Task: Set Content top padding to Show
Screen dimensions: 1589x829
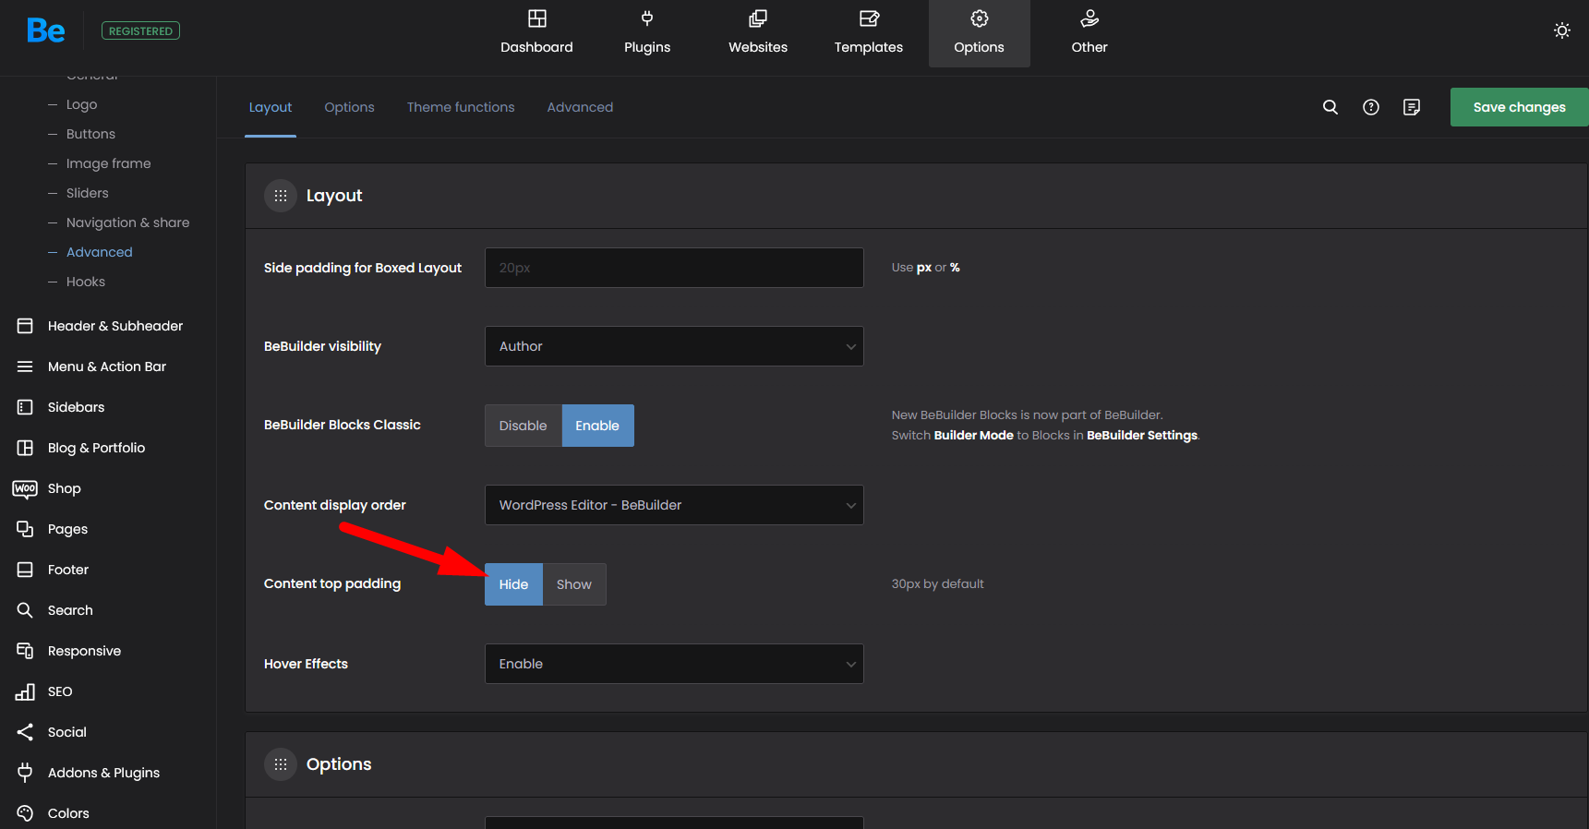Action: [573, 584]
